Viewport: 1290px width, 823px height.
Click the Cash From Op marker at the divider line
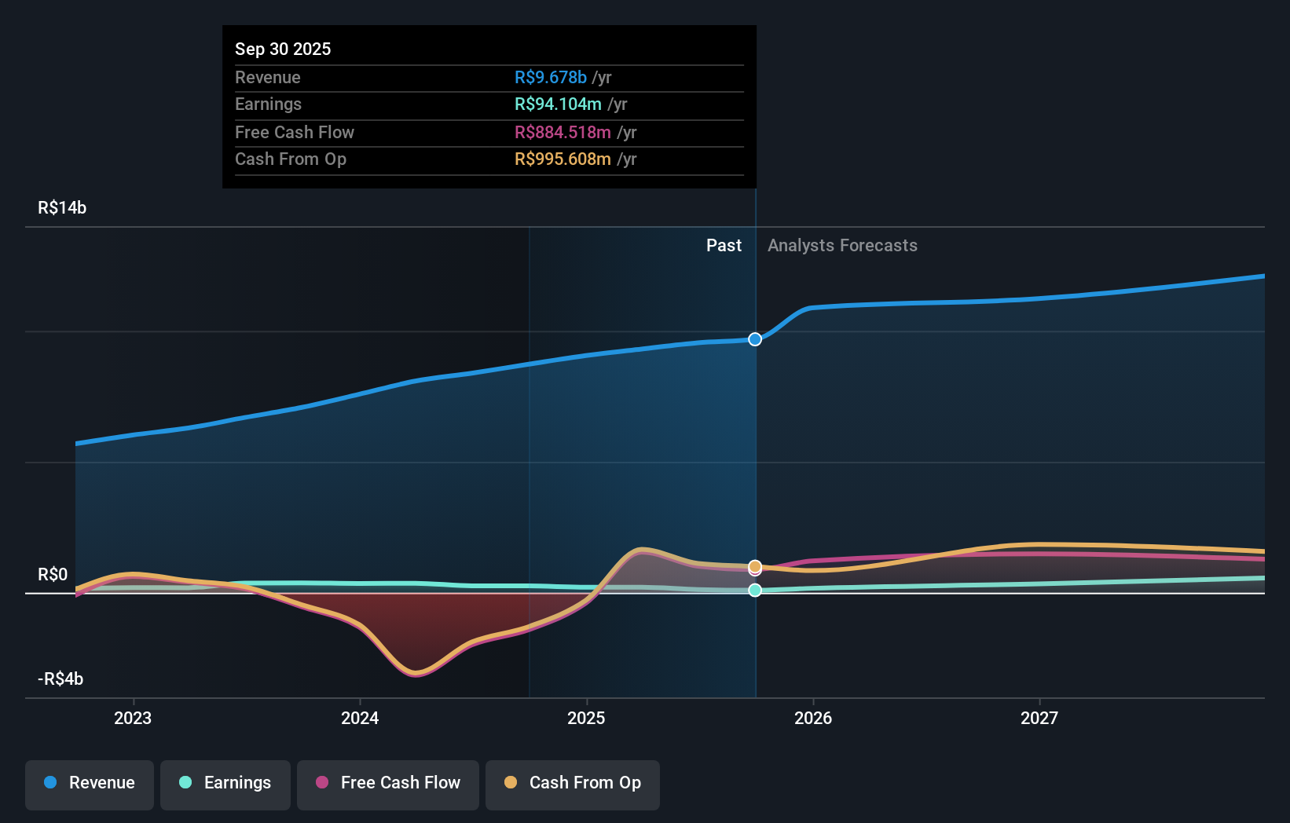pyautogui.click(x=755, y=566)
